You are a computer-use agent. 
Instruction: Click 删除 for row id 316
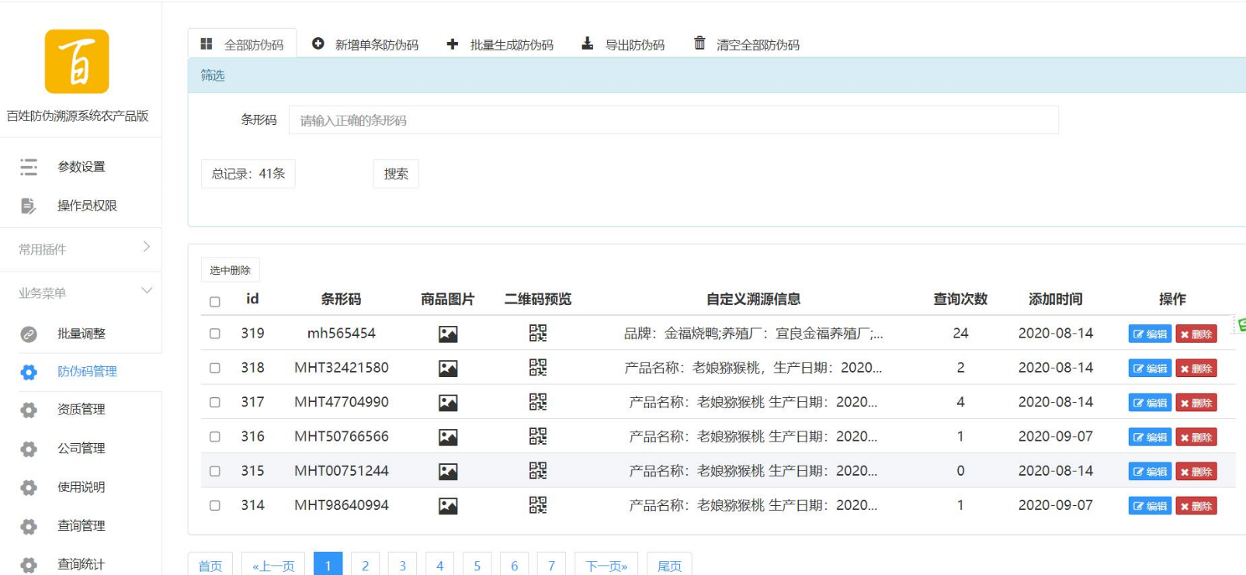tap(1196, 438)
